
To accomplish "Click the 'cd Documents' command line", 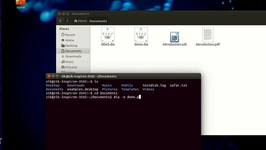I will click(x=106, y=93).
